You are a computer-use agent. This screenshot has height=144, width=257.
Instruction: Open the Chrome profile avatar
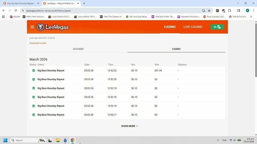pyautogui.click(x=247, y=11)
